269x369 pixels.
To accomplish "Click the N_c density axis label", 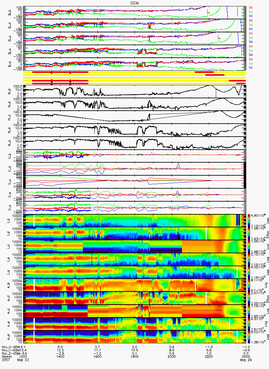I will click(9, 117).
